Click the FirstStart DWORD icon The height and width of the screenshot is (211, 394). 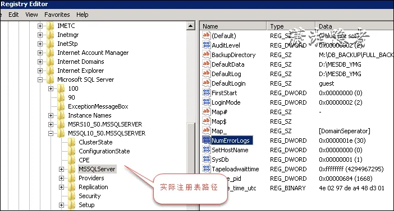click(x=207, y=92)
